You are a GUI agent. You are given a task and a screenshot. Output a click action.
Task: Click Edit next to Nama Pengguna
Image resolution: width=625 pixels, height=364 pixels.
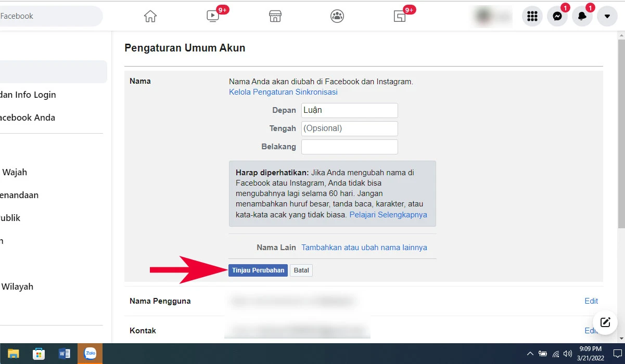(x=591, y=301)
